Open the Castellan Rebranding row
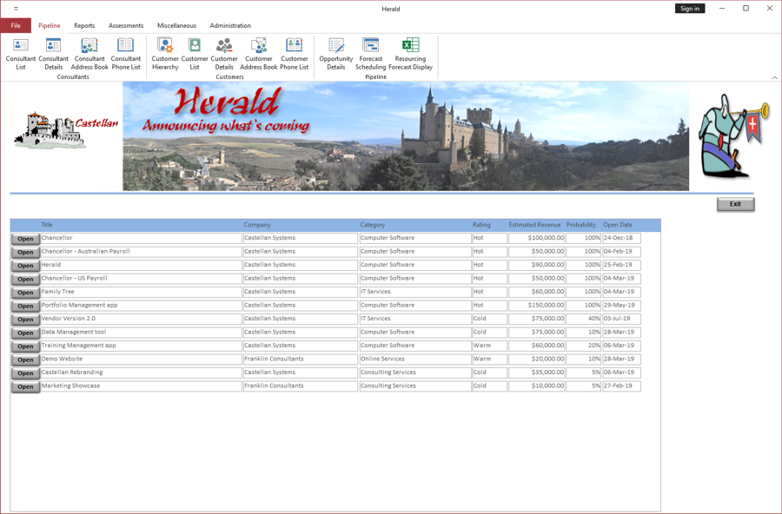Screen dimensions: 782x514 pyautogui.click(x=25, y=373)
